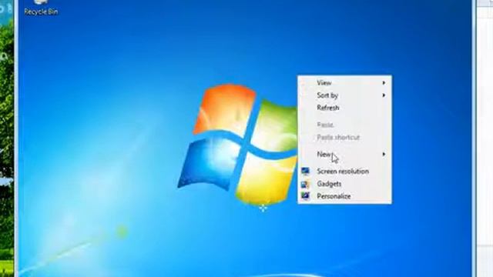Select the Recycle Bin desktop icon

[41, 8]
